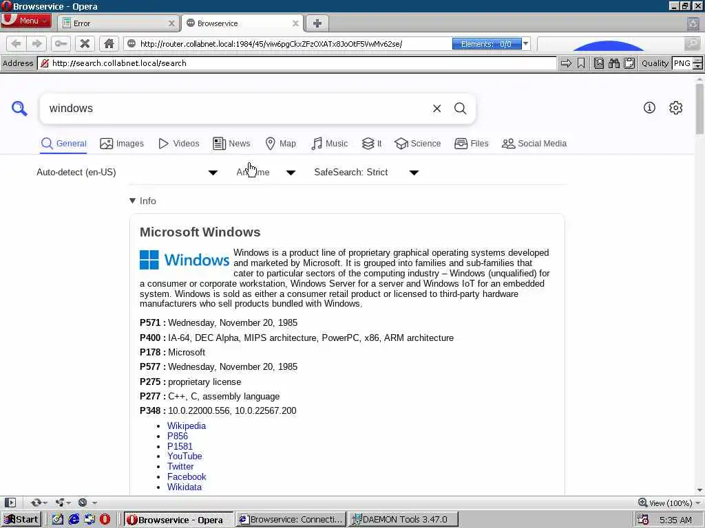Switch to News category
This screenshot has width=705, height=528.
[x=231, y=144]
